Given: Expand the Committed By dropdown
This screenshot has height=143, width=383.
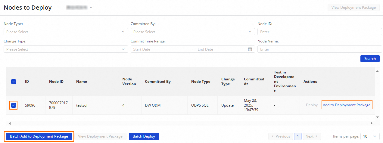Looking at the screenshot, I should [193, 32].
